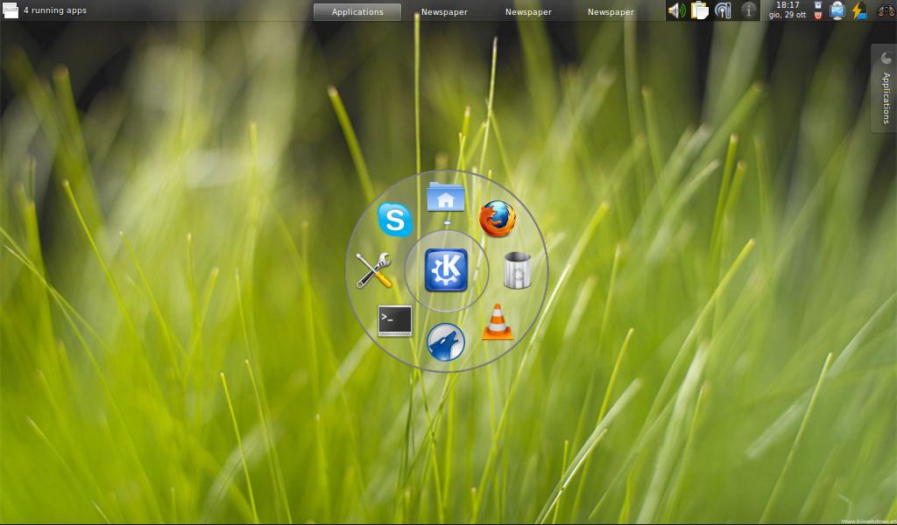Select the Applications tab in top panel
The width and height of the screenshot is (897, 525).
click(357, 11)
